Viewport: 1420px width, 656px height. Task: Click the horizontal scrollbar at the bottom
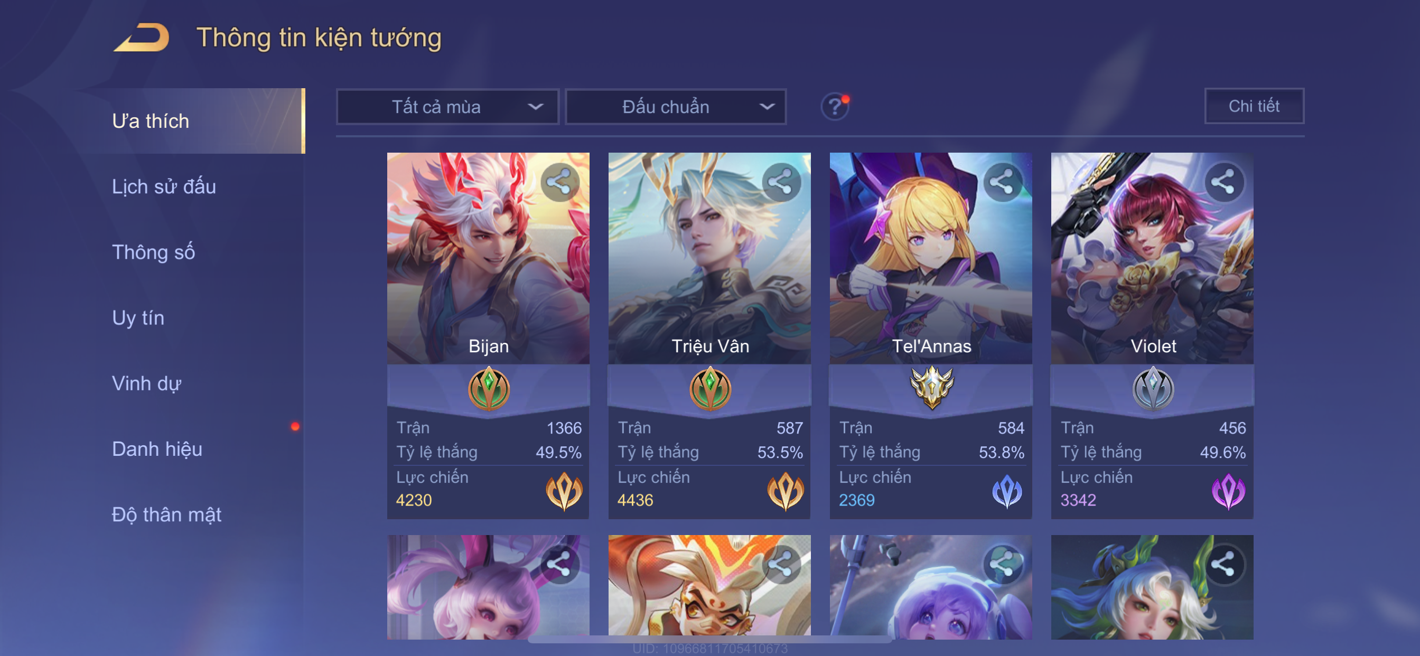[x=709, y=639]
